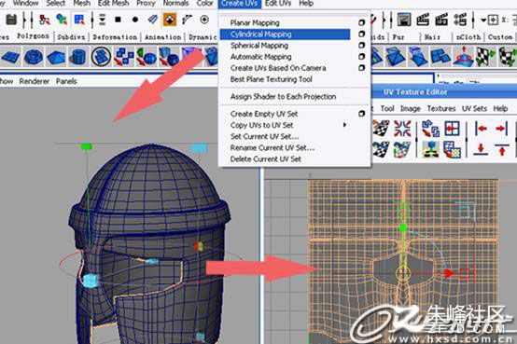Screen dimensions: 517x344
Task: Click the polygon torus shelf icon
Action: click(x=34, y=57)
